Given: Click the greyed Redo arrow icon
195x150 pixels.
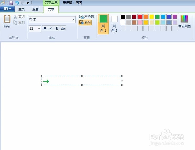Looking at the screenshot, I should tap(23, 3).
